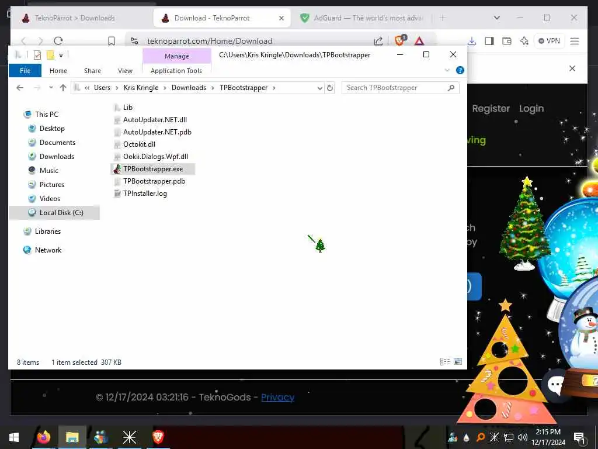Open browser downloads arrow icon
This screenshot has height=449, width=598.
coord(472,41)
